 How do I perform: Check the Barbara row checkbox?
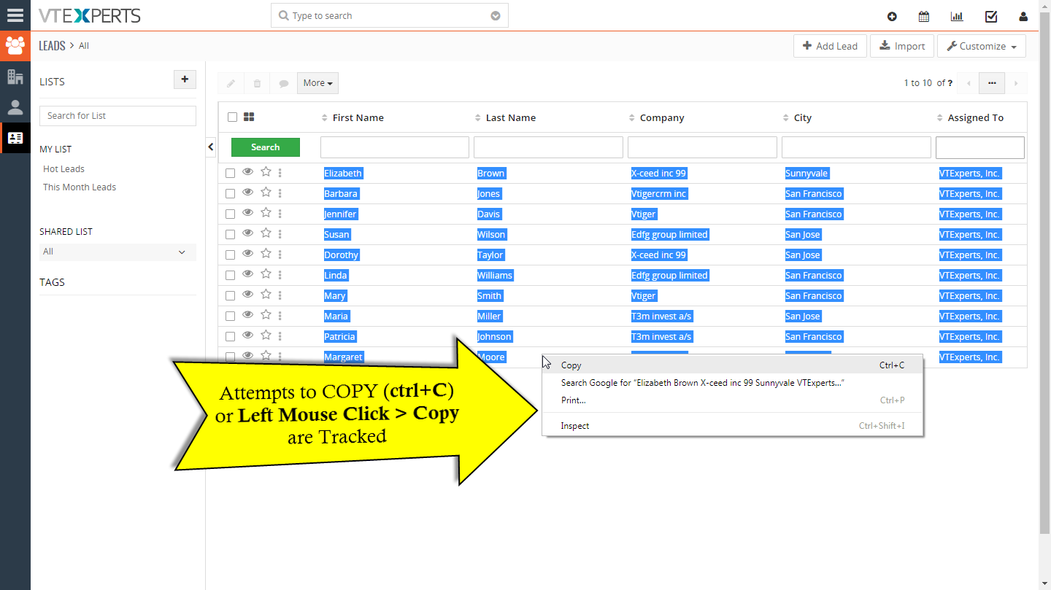[230, 194]
